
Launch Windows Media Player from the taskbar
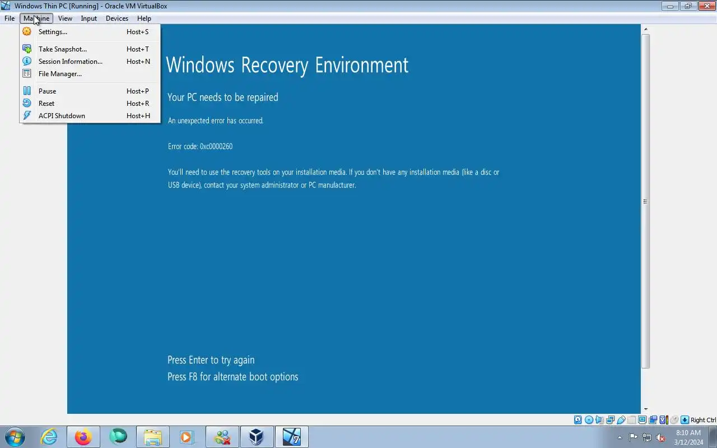[187, 437]
